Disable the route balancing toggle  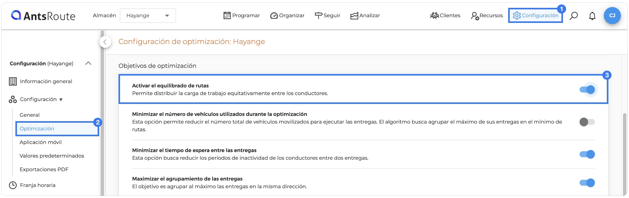click(x=587, y=90)
